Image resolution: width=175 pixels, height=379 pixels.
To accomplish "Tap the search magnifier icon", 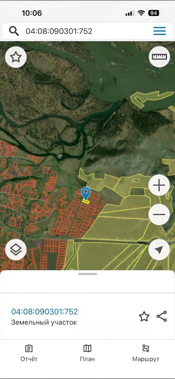I will [14, 31].
